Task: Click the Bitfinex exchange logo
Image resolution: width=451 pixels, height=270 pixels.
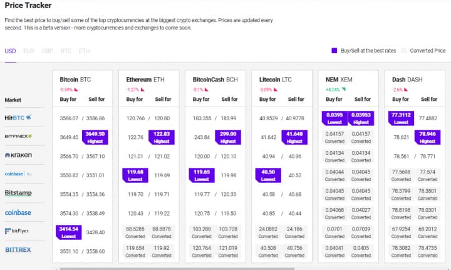Action: (19, 136)
